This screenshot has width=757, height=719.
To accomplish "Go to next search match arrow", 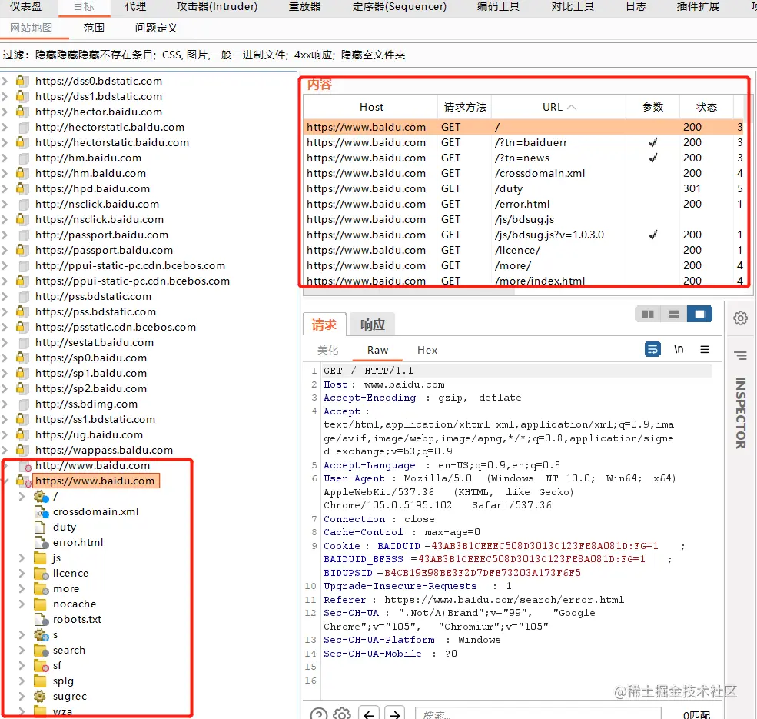I will pos(395,714).
